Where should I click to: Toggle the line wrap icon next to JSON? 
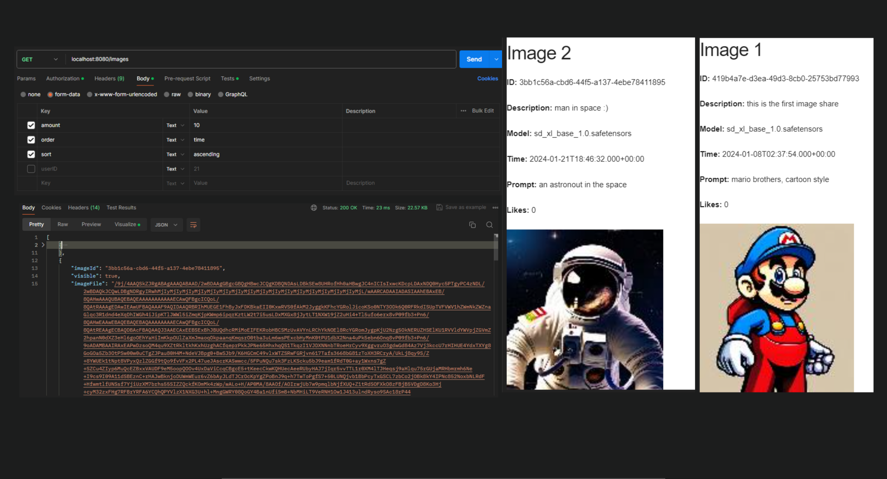pyautogui.click(x=193, y=225)
